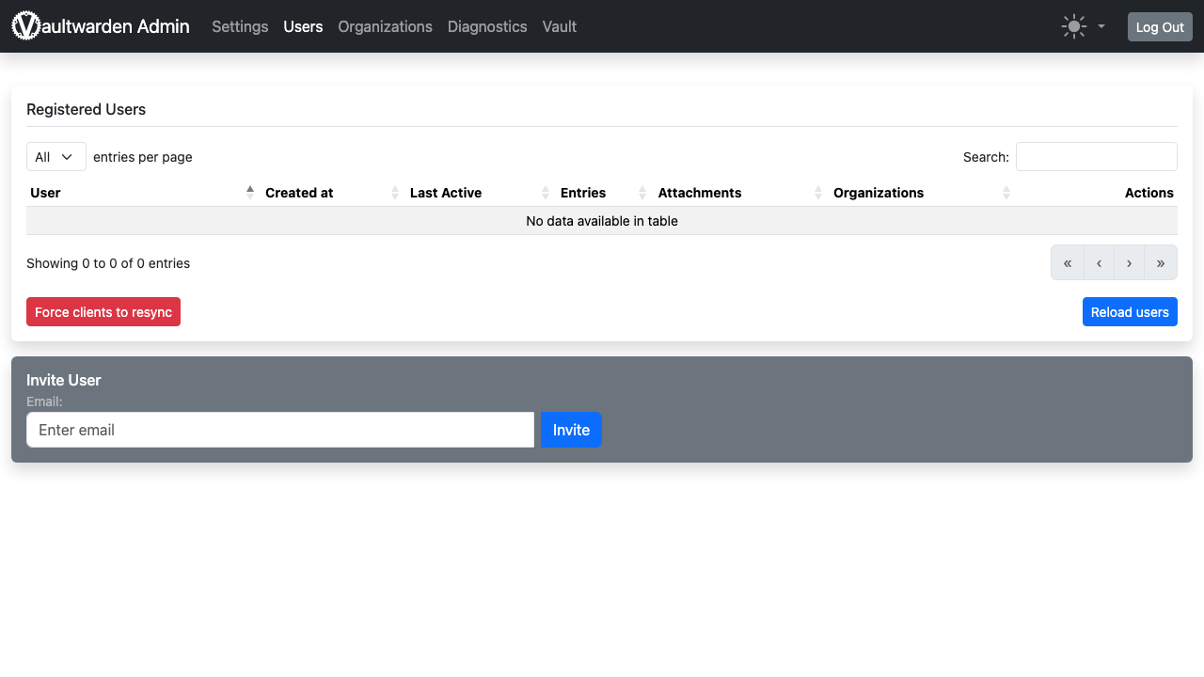Image resolution: width=1204 pixels, height=677 pixels.
Task: Open the Vault link in navbar
Action: coord(559,26)
